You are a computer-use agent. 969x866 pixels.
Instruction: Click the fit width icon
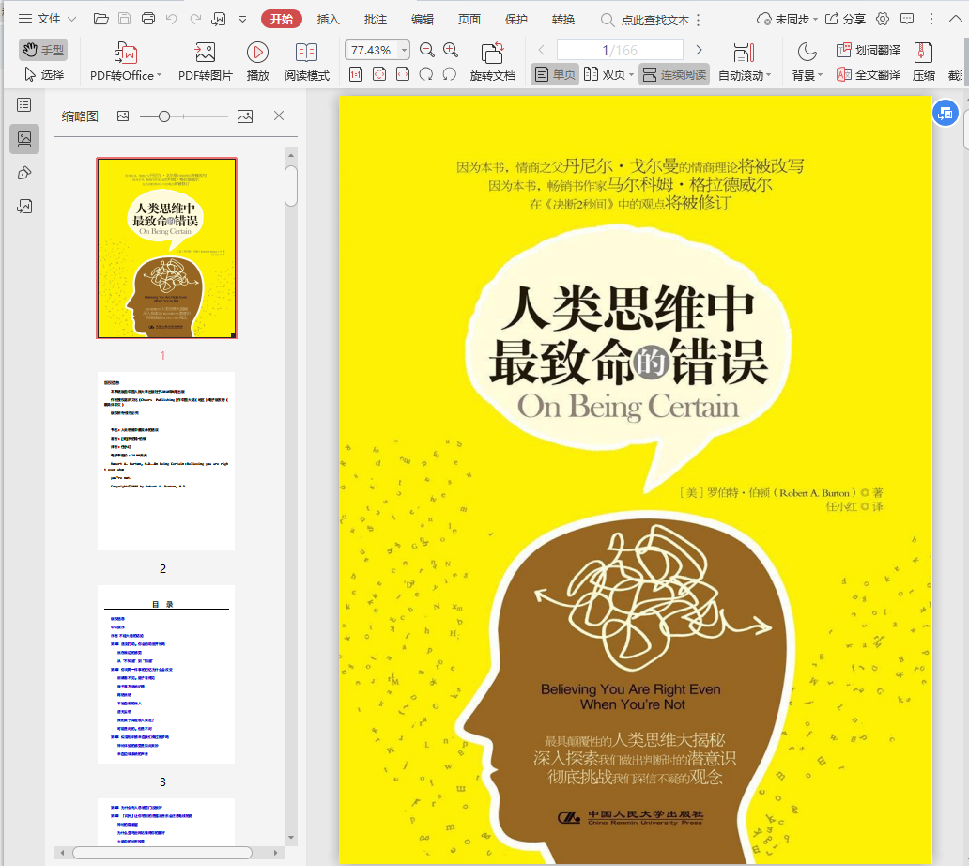(403, 75)
